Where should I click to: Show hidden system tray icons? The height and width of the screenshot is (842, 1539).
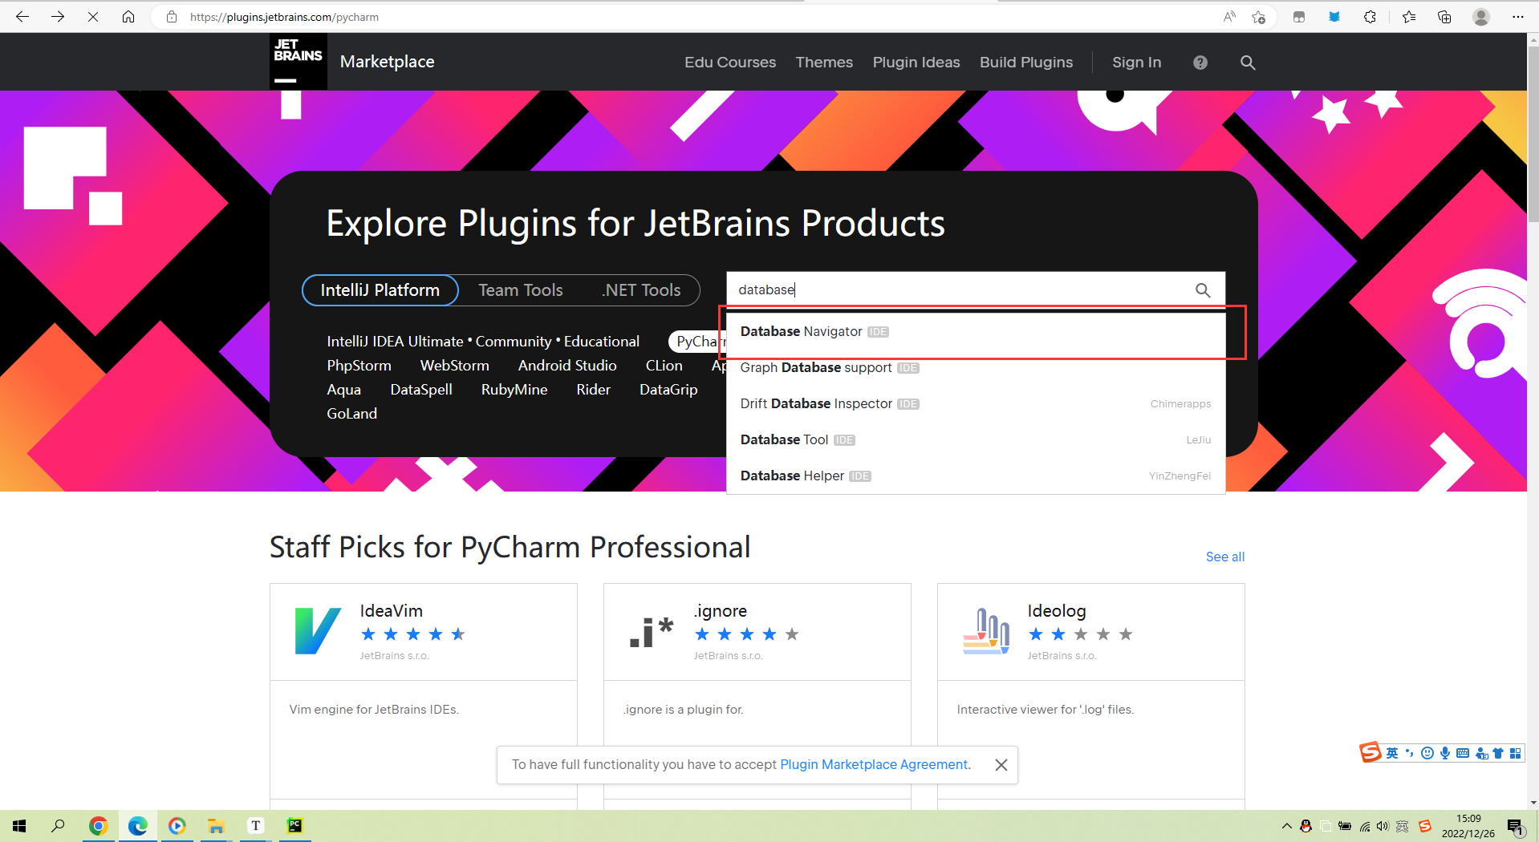(x=1286, y=826)
